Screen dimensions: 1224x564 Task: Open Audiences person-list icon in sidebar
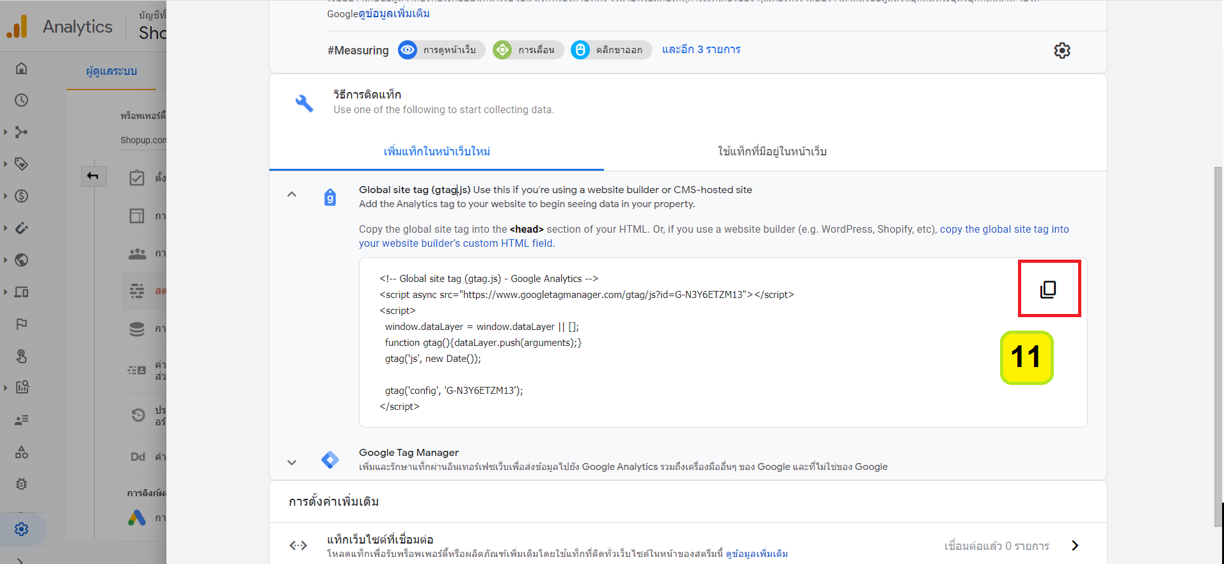point(22,420)
